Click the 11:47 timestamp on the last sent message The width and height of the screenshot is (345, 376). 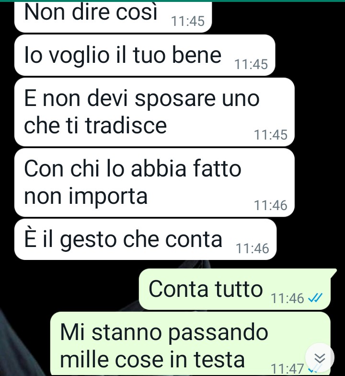(287, 369)
